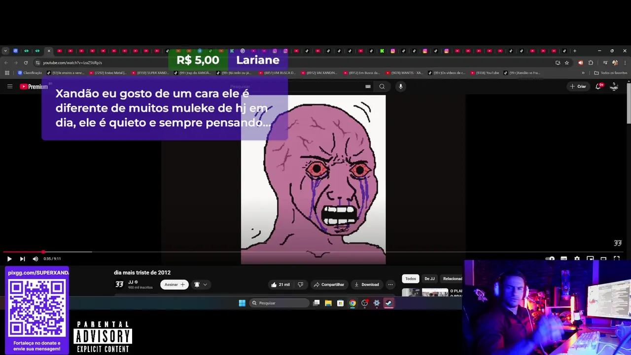631x355 pixels.
Task: Bookmark this page with star icon
Action: (567, 63)
